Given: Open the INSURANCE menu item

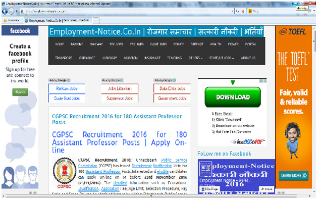Looking at the screenshot, I should 152,58.
